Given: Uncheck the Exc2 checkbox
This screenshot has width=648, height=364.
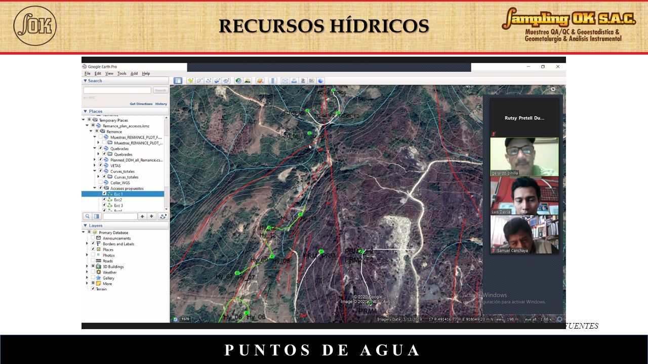Looking at the screenshot, I should (104, 199).
